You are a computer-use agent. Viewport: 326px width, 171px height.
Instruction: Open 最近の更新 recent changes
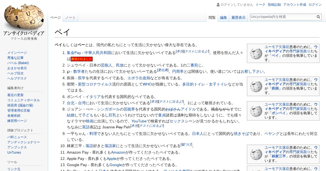[x=15, y=95]
